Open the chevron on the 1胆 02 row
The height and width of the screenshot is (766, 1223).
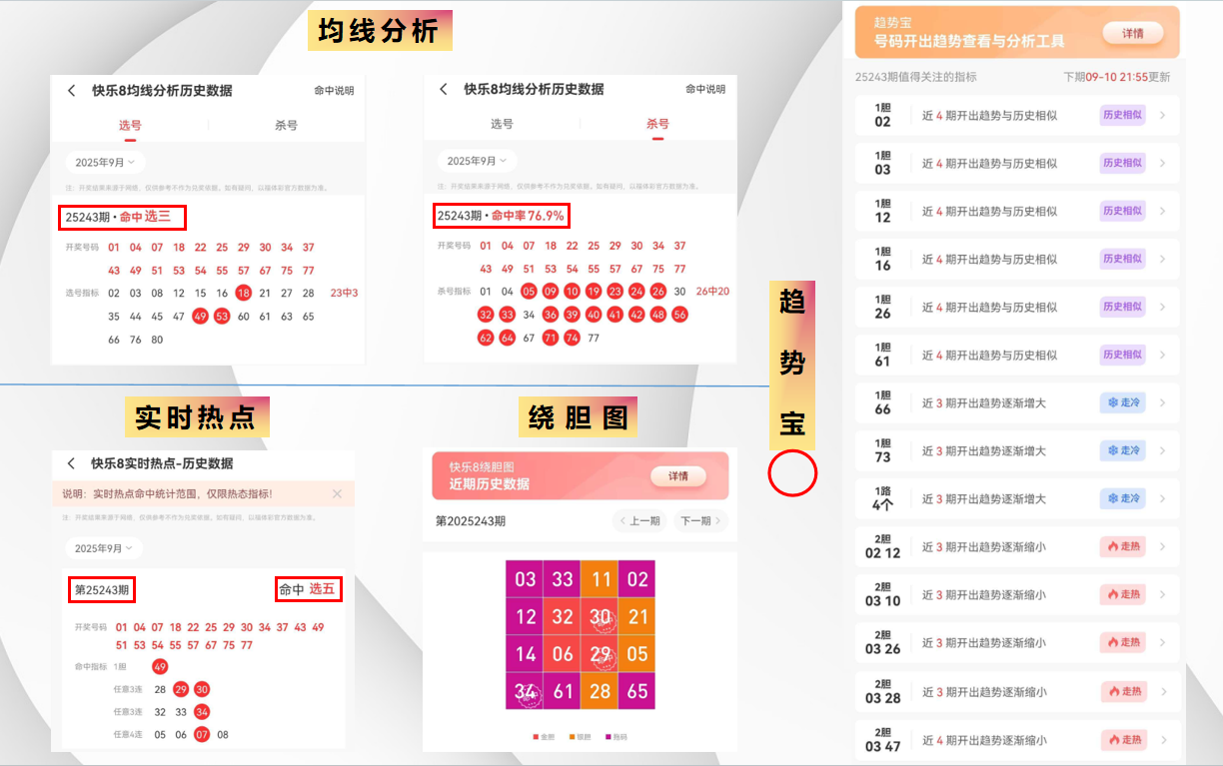pos(1162,115)
